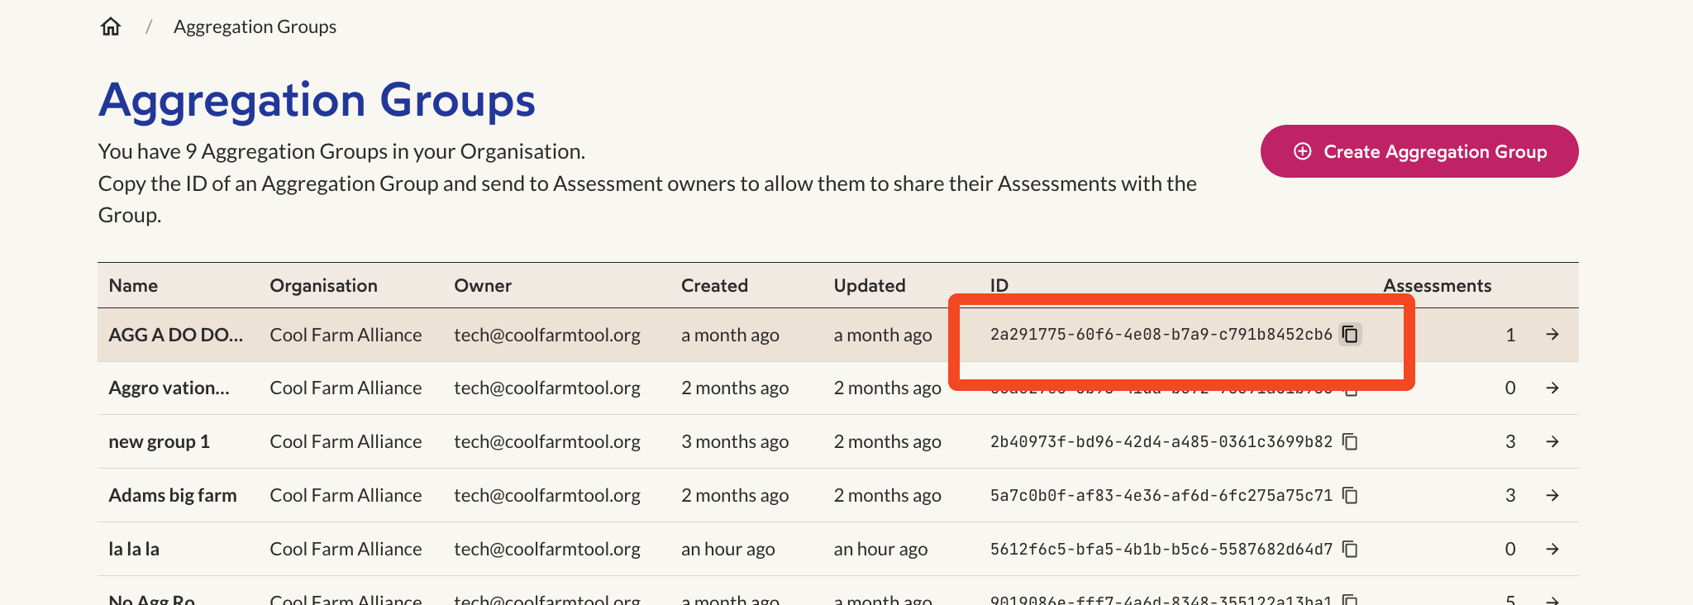The image size is (1693, 605).
Task: Click owner email in Adams big farm row
Action: pyautogui.click(x=547, y=495)
